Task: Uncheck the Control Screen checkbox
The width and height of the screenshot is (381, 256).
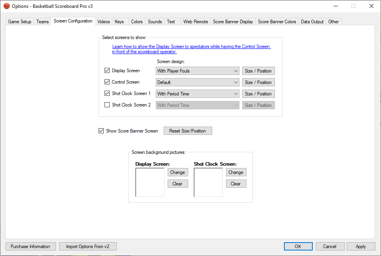Action: click(x=107, y=82)
